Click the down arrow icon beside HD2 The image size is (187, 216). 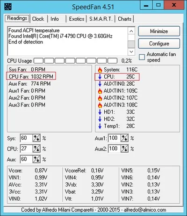pyautogui.click(x=100, y=119)
